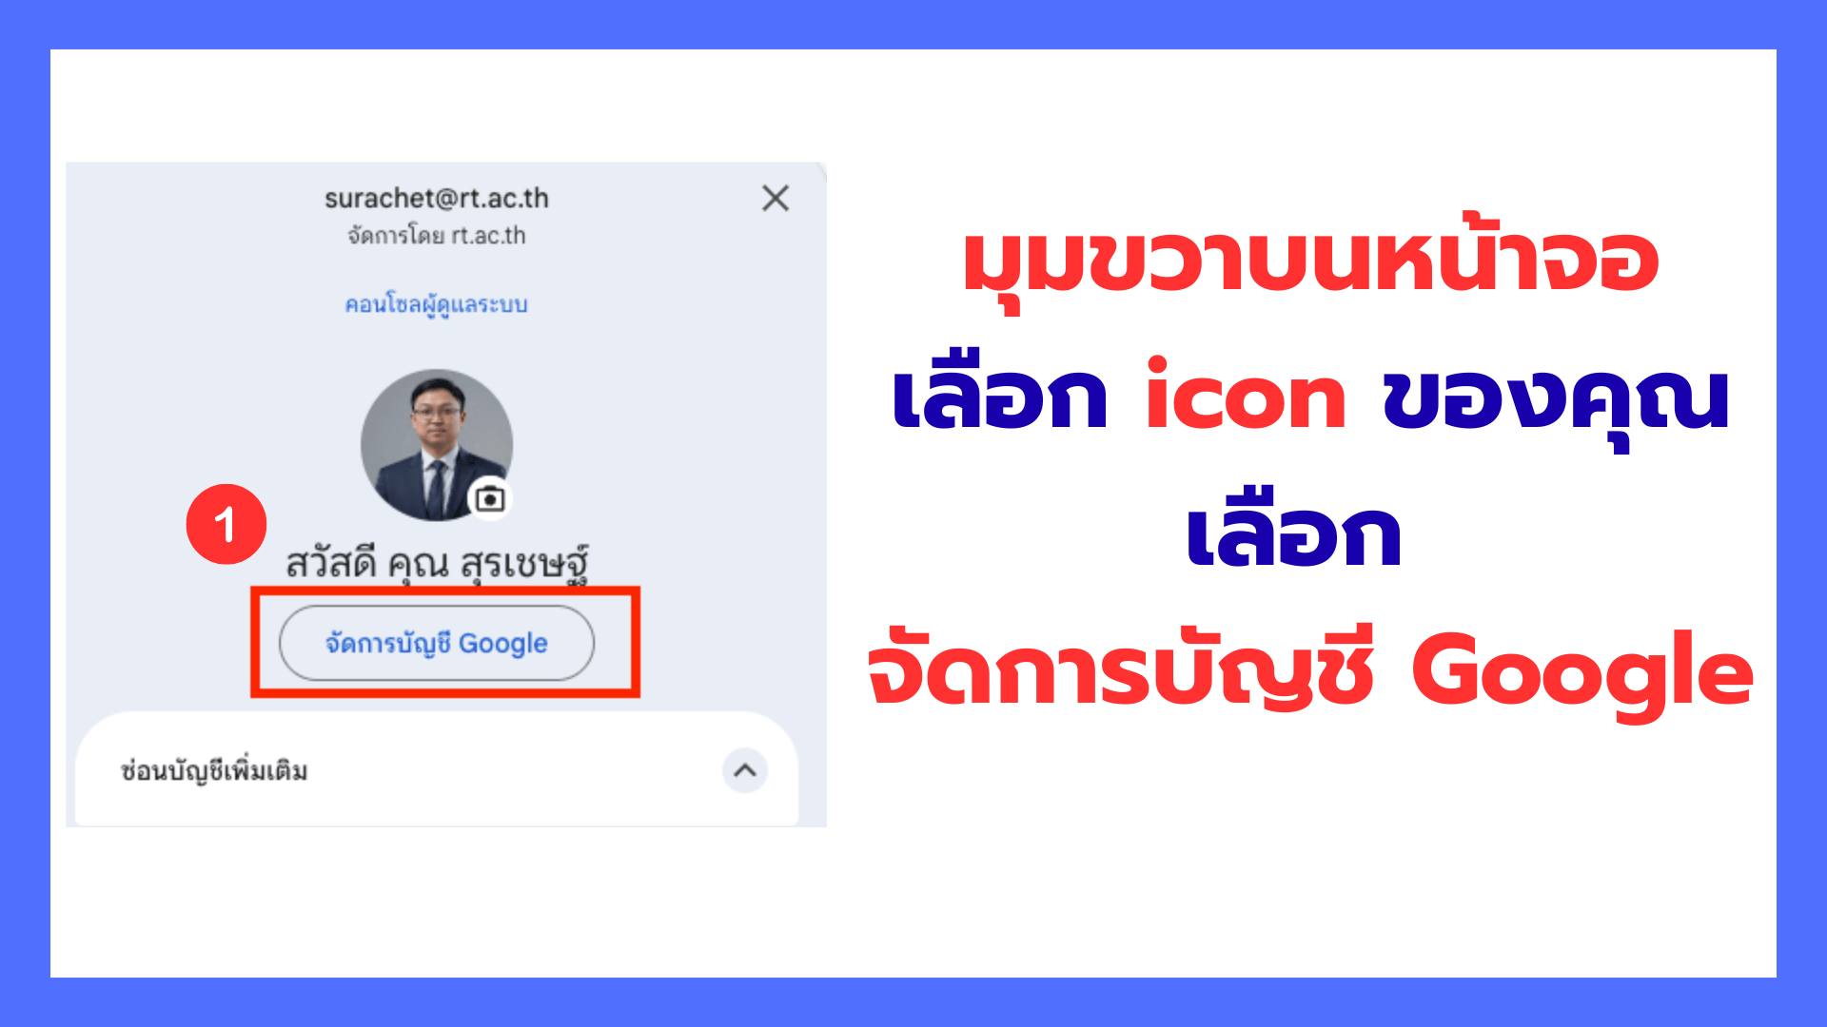Collapse accounts using the chevron up arrow
This screenshot has height=1027, width=1827.
pos(745,770)
